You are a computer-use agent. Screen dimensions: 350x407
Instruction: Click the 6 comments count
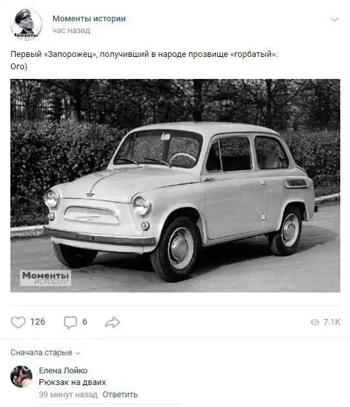coord(85,322)
